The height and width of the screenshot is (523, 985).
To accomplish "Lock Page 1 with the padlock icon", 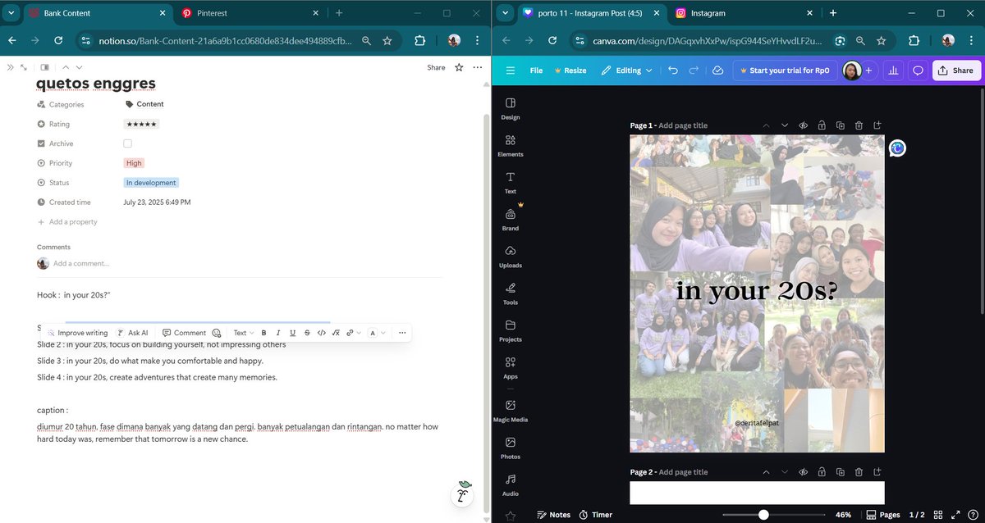I will point(822,125).
